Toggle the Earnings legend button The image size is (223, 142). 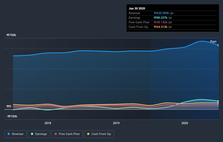[39, 134]
